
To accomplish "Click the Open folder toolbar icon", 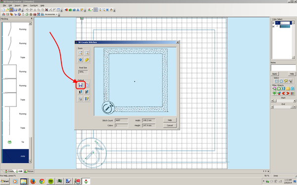I will click(7, 10).
